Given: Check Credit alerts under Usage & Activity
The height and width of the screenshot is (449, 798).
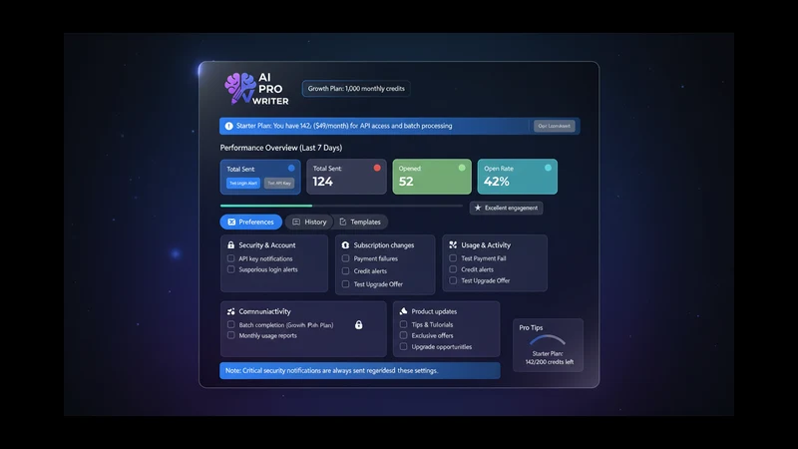Looking at the screenshot, I should click(x=453, y=269).
